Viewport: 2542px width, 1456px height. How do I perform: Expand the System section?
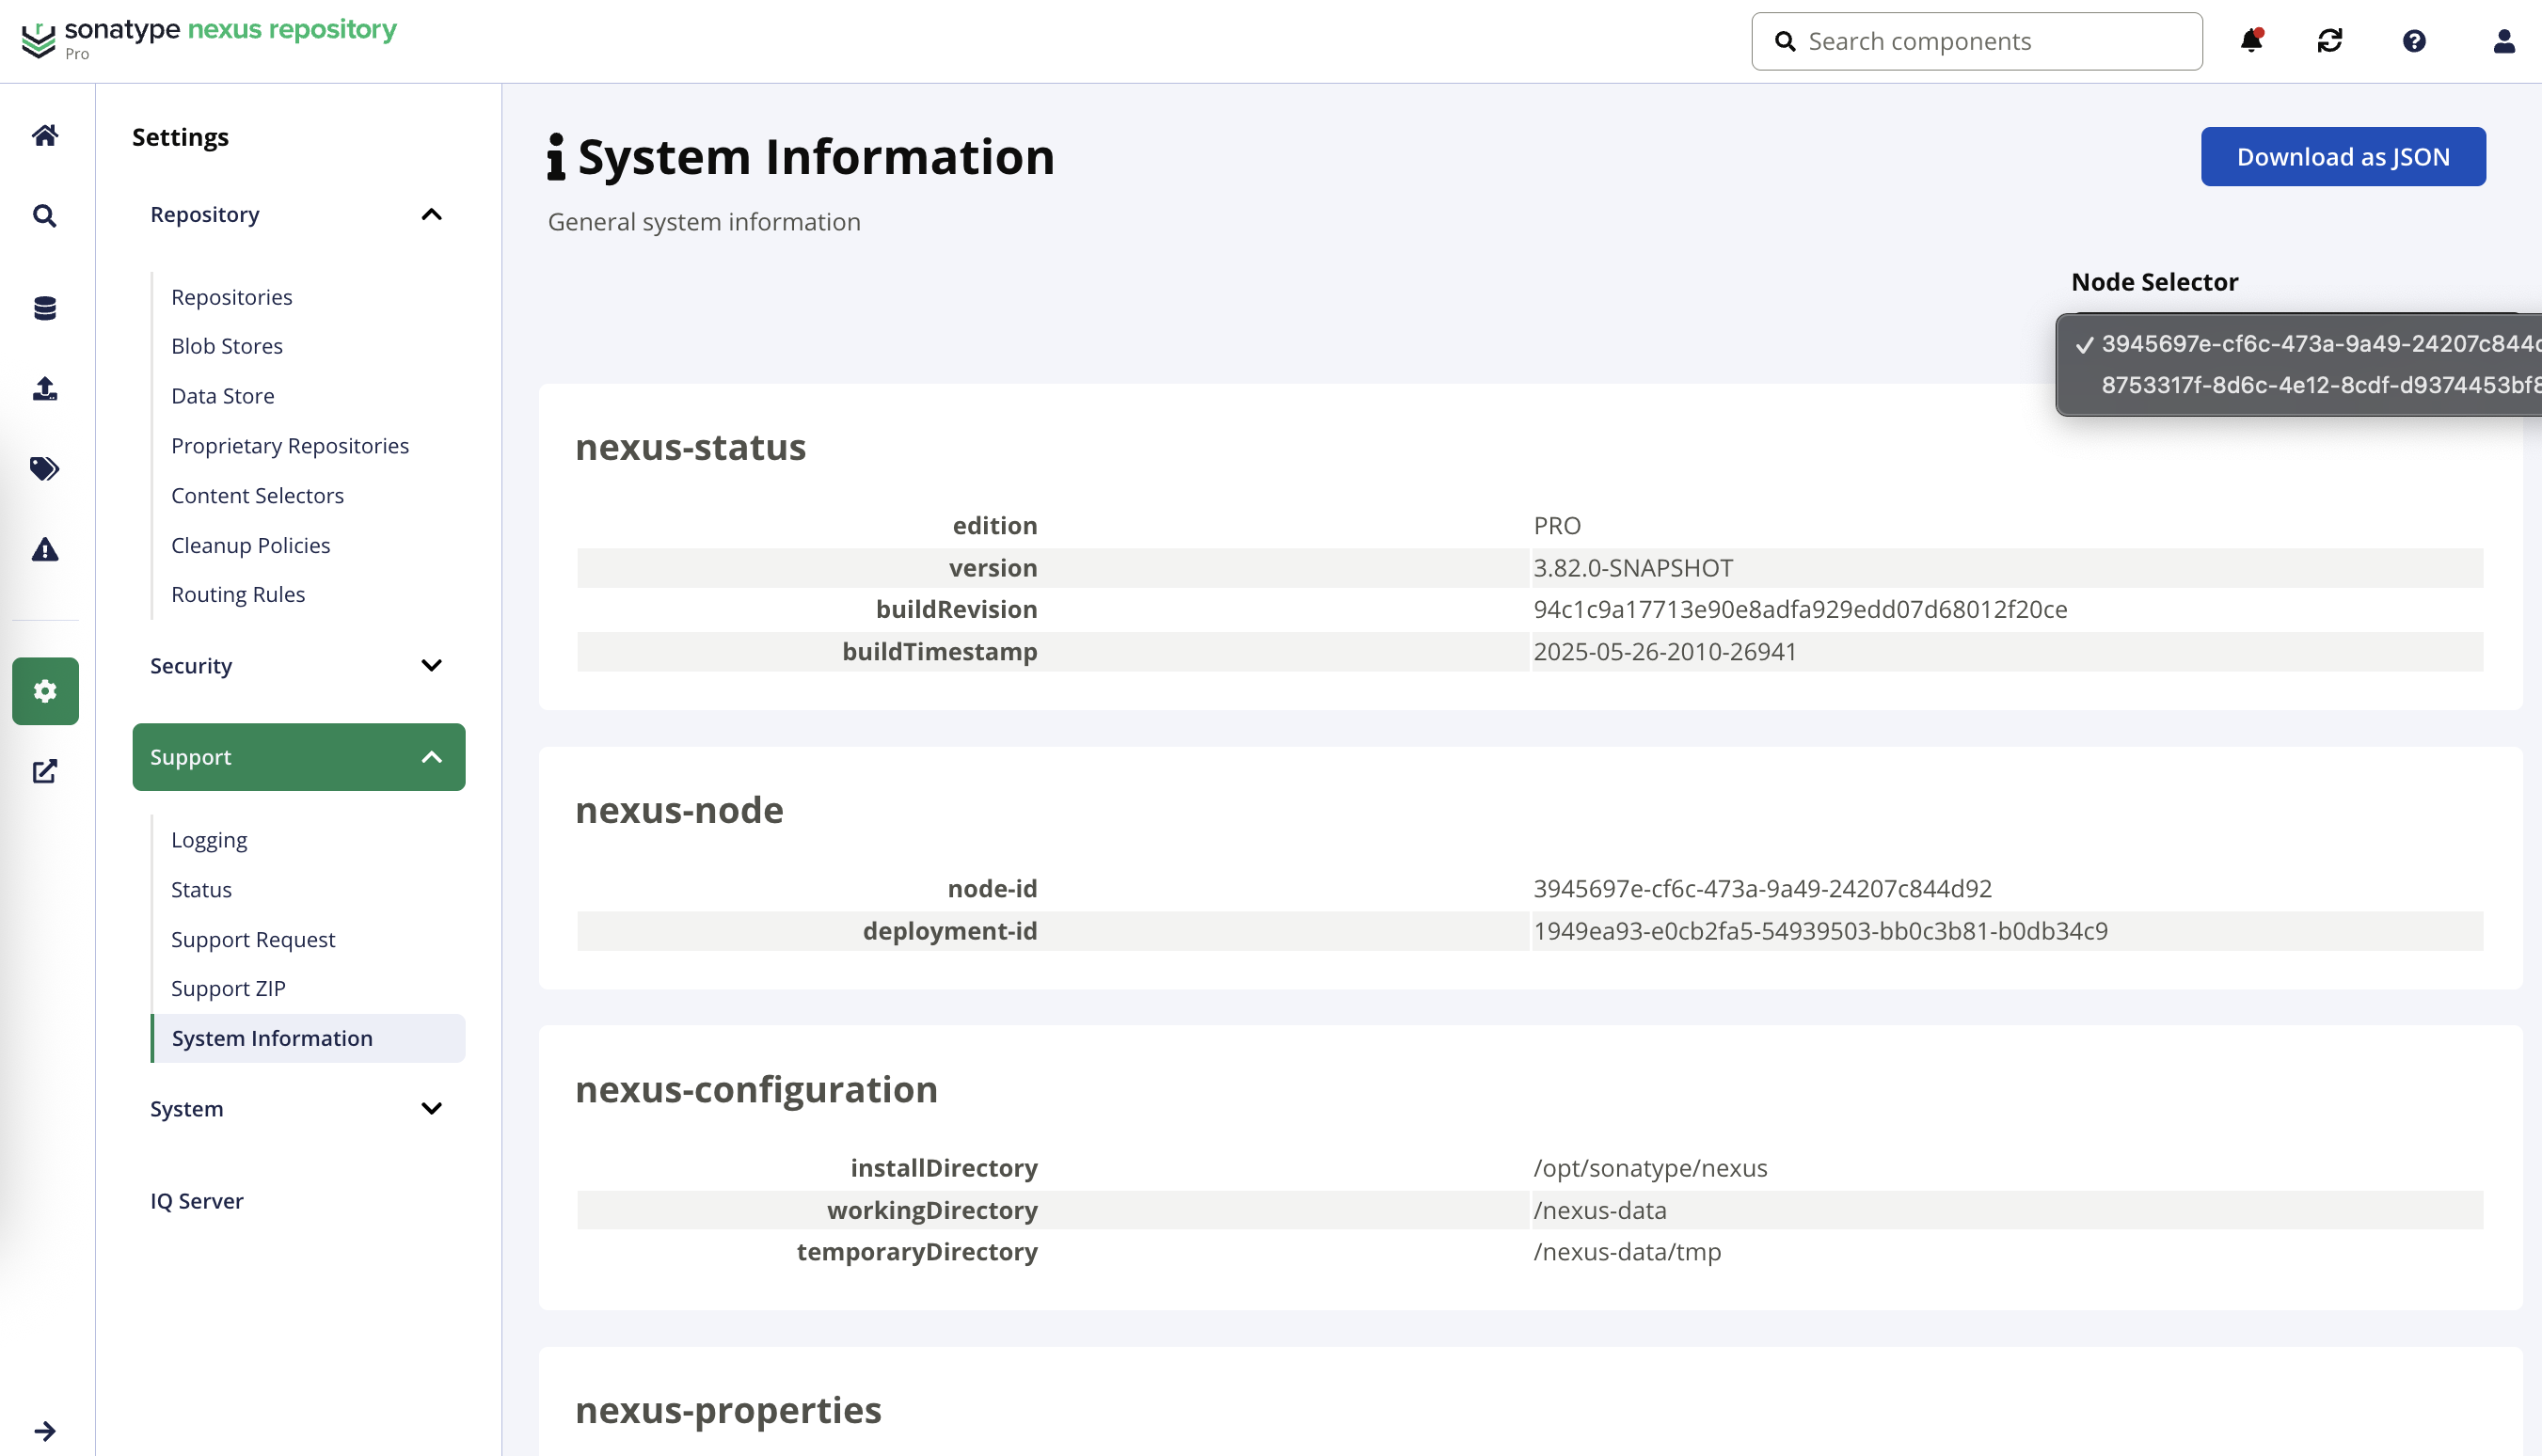(x=298, y=1109)
